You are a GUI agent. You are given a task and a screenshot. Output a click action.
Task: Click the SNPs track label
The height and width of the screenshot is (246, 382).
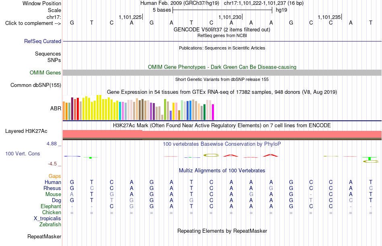[x=54, y=60]
